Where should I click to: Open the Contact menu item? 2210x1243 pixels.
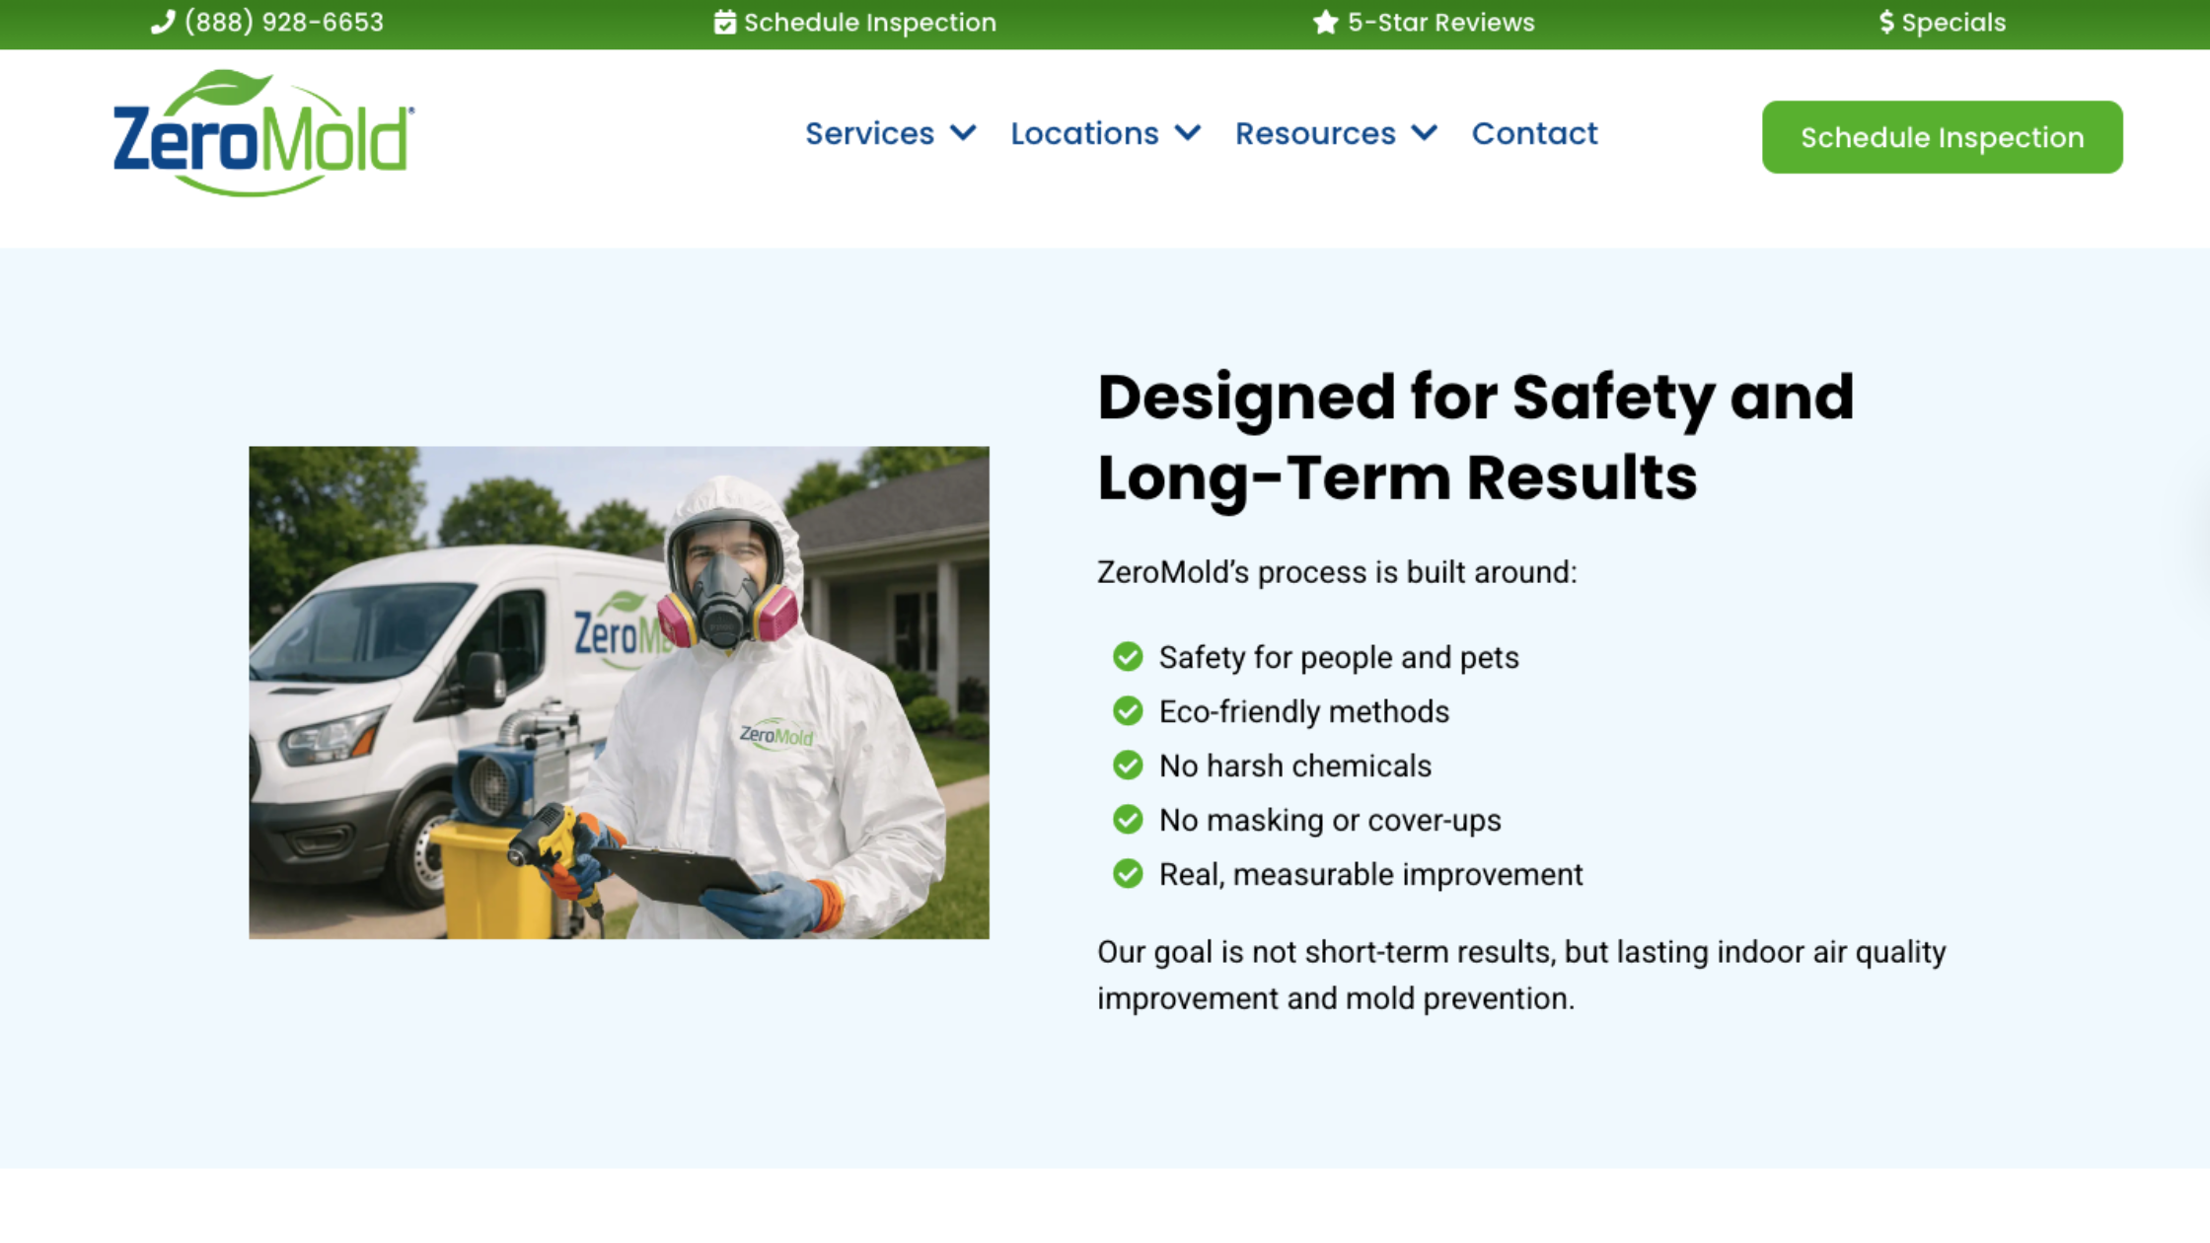(x=1534, y=133)
